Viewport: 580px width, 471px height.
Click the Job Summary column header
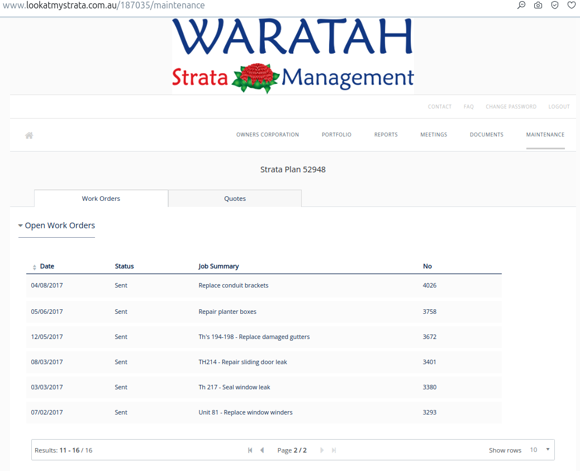tap(218, 266)
